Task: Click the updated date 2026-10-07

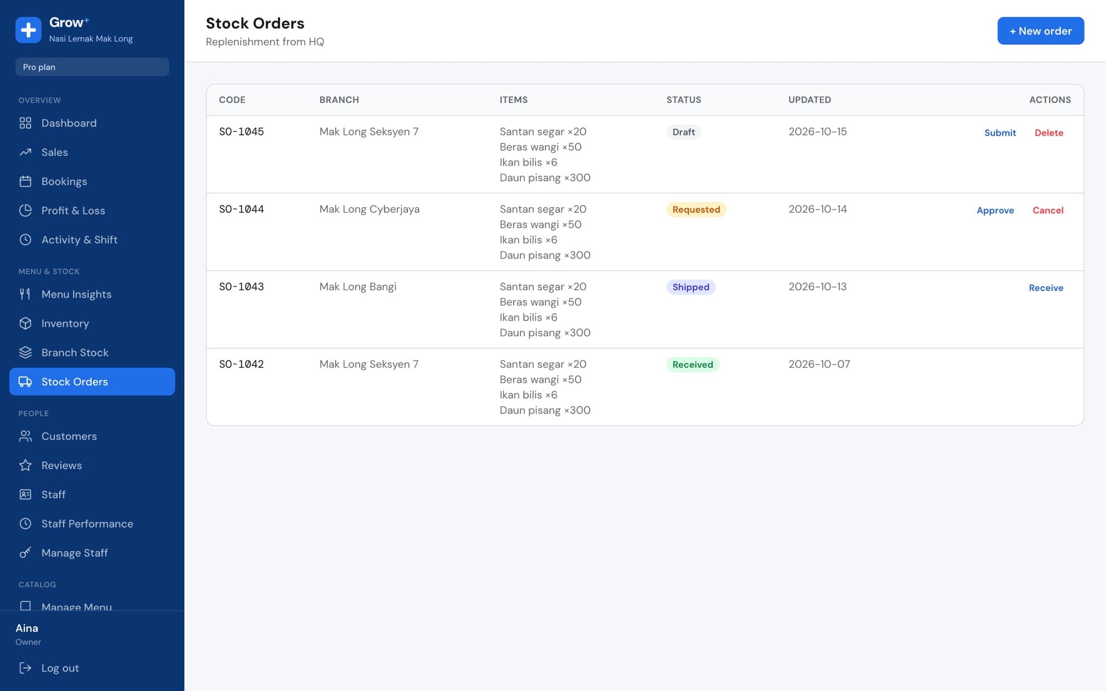Action: click(x=819, y=364)
